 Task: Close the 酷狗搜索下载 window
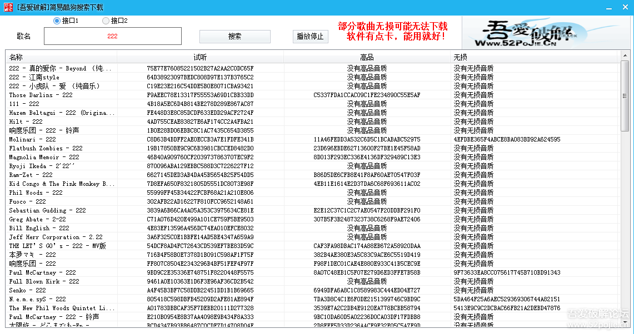tap(625, 7)
